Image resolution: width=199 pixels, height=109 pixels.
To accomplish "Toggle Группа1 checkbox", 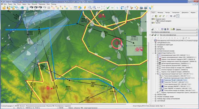I will (x=152, y=23).
